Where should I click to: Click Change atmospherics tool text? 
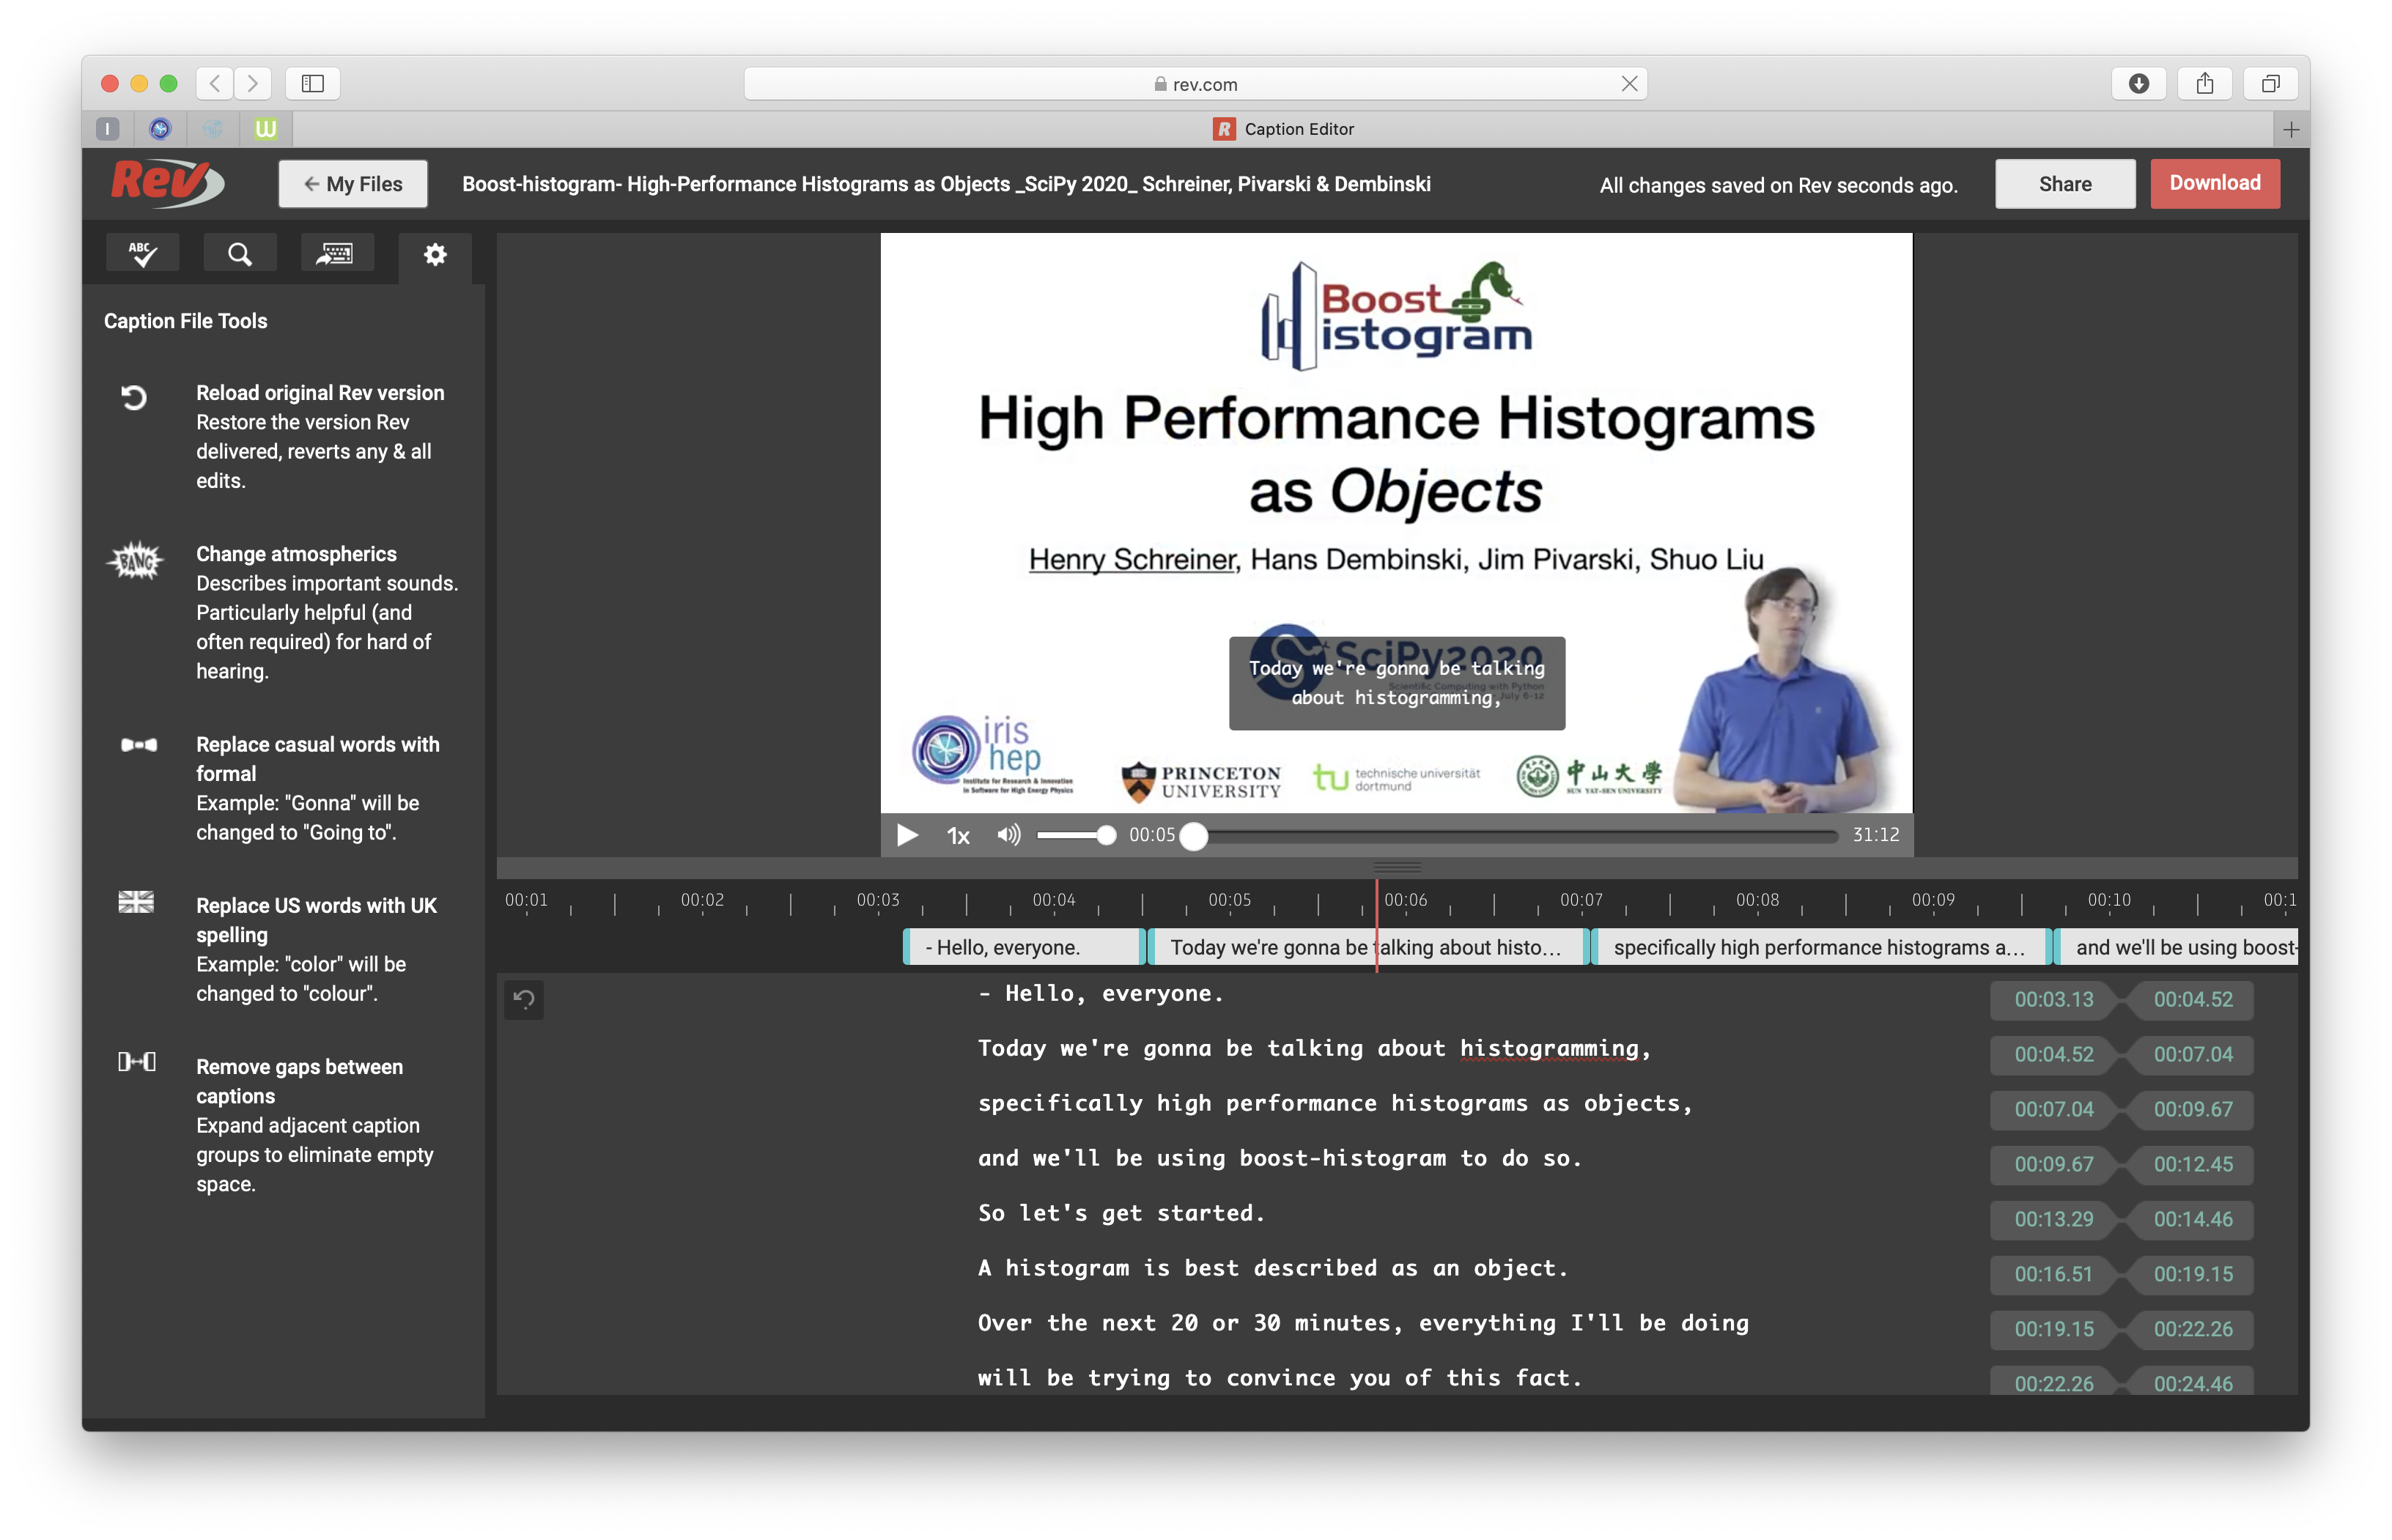coord(296,554)
